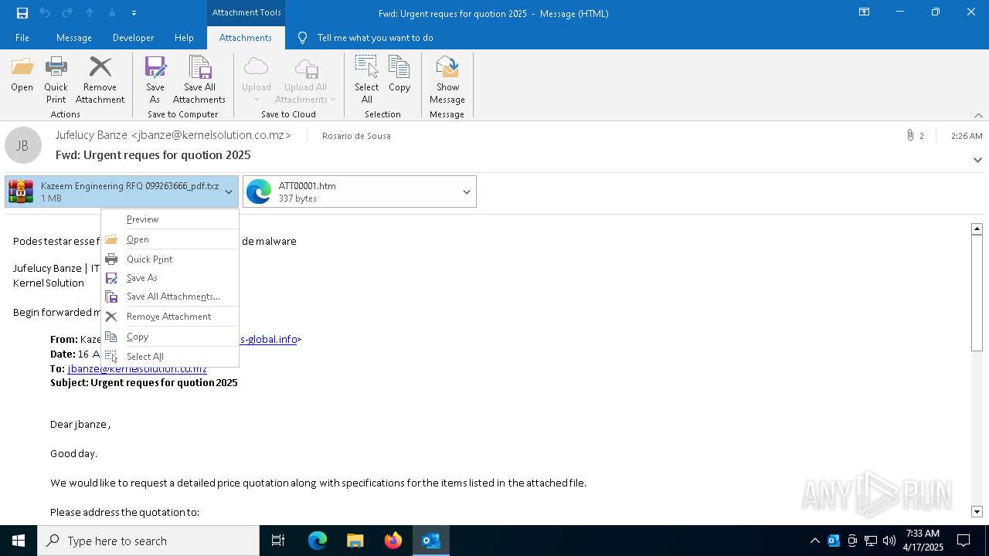The height and width of the screenshot is (556, 989).
Task: Click the s-global.info sender email link
Action: [268, 339]
